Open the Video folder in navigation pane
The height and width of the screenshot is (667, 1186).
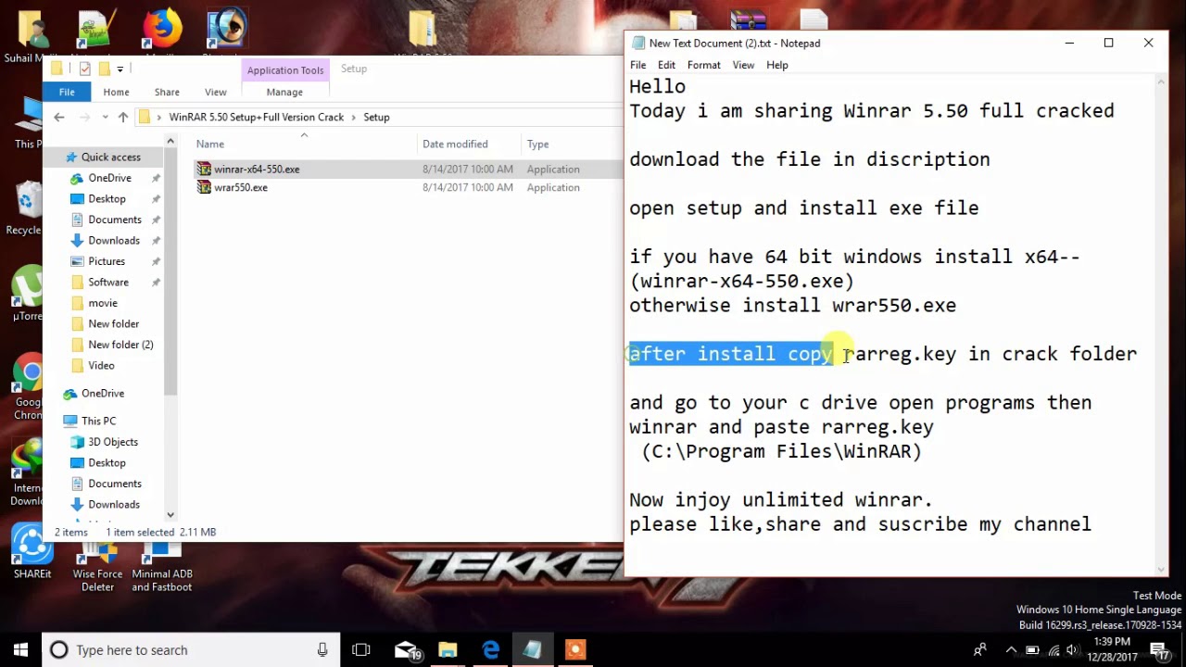coord(101,365)
